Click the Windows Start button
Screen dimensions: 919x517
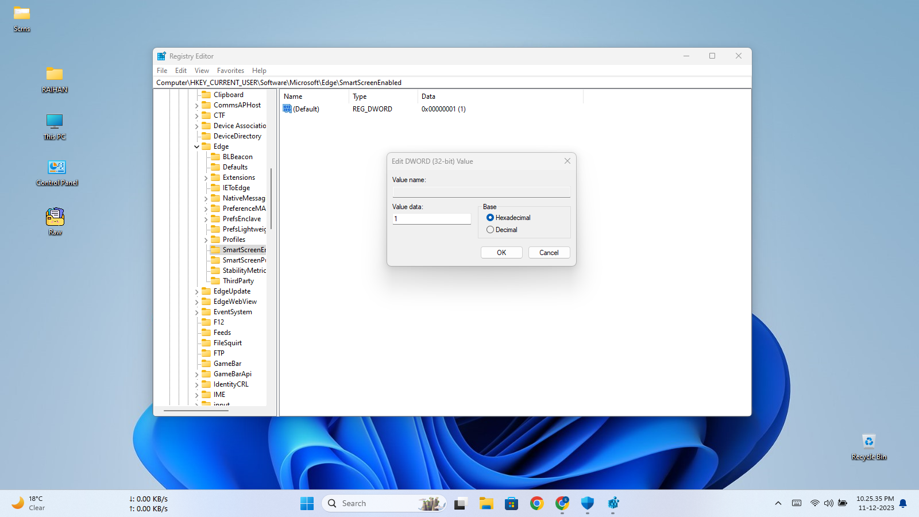[x=307, y=504]
